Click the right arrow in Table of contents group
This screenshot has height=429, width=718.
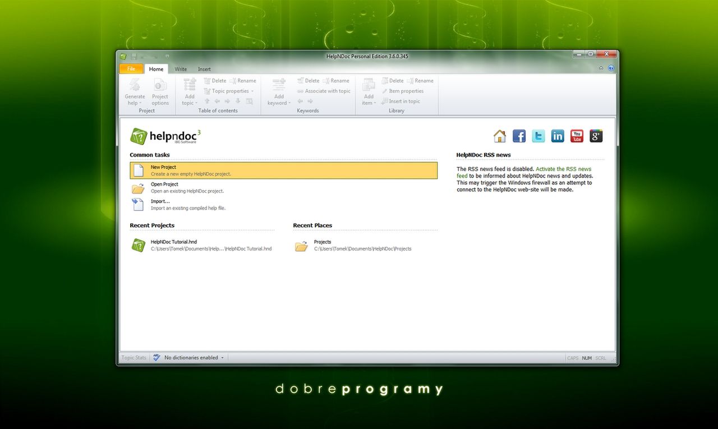point(227,102)
